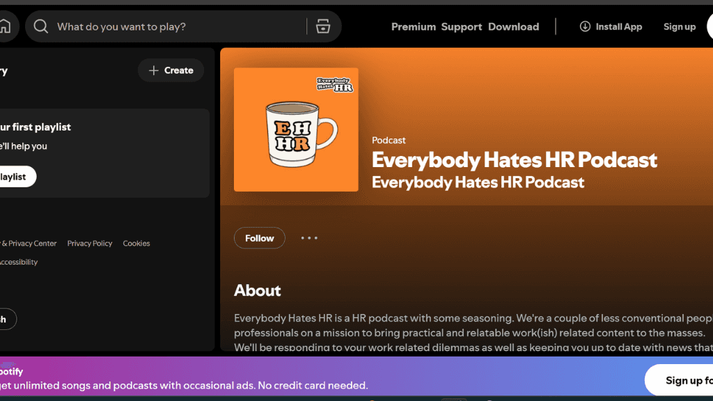Screen dimensions: 713x401
Task: Click the Everybody Hates HR Podcast title
Action: [515, 160]
